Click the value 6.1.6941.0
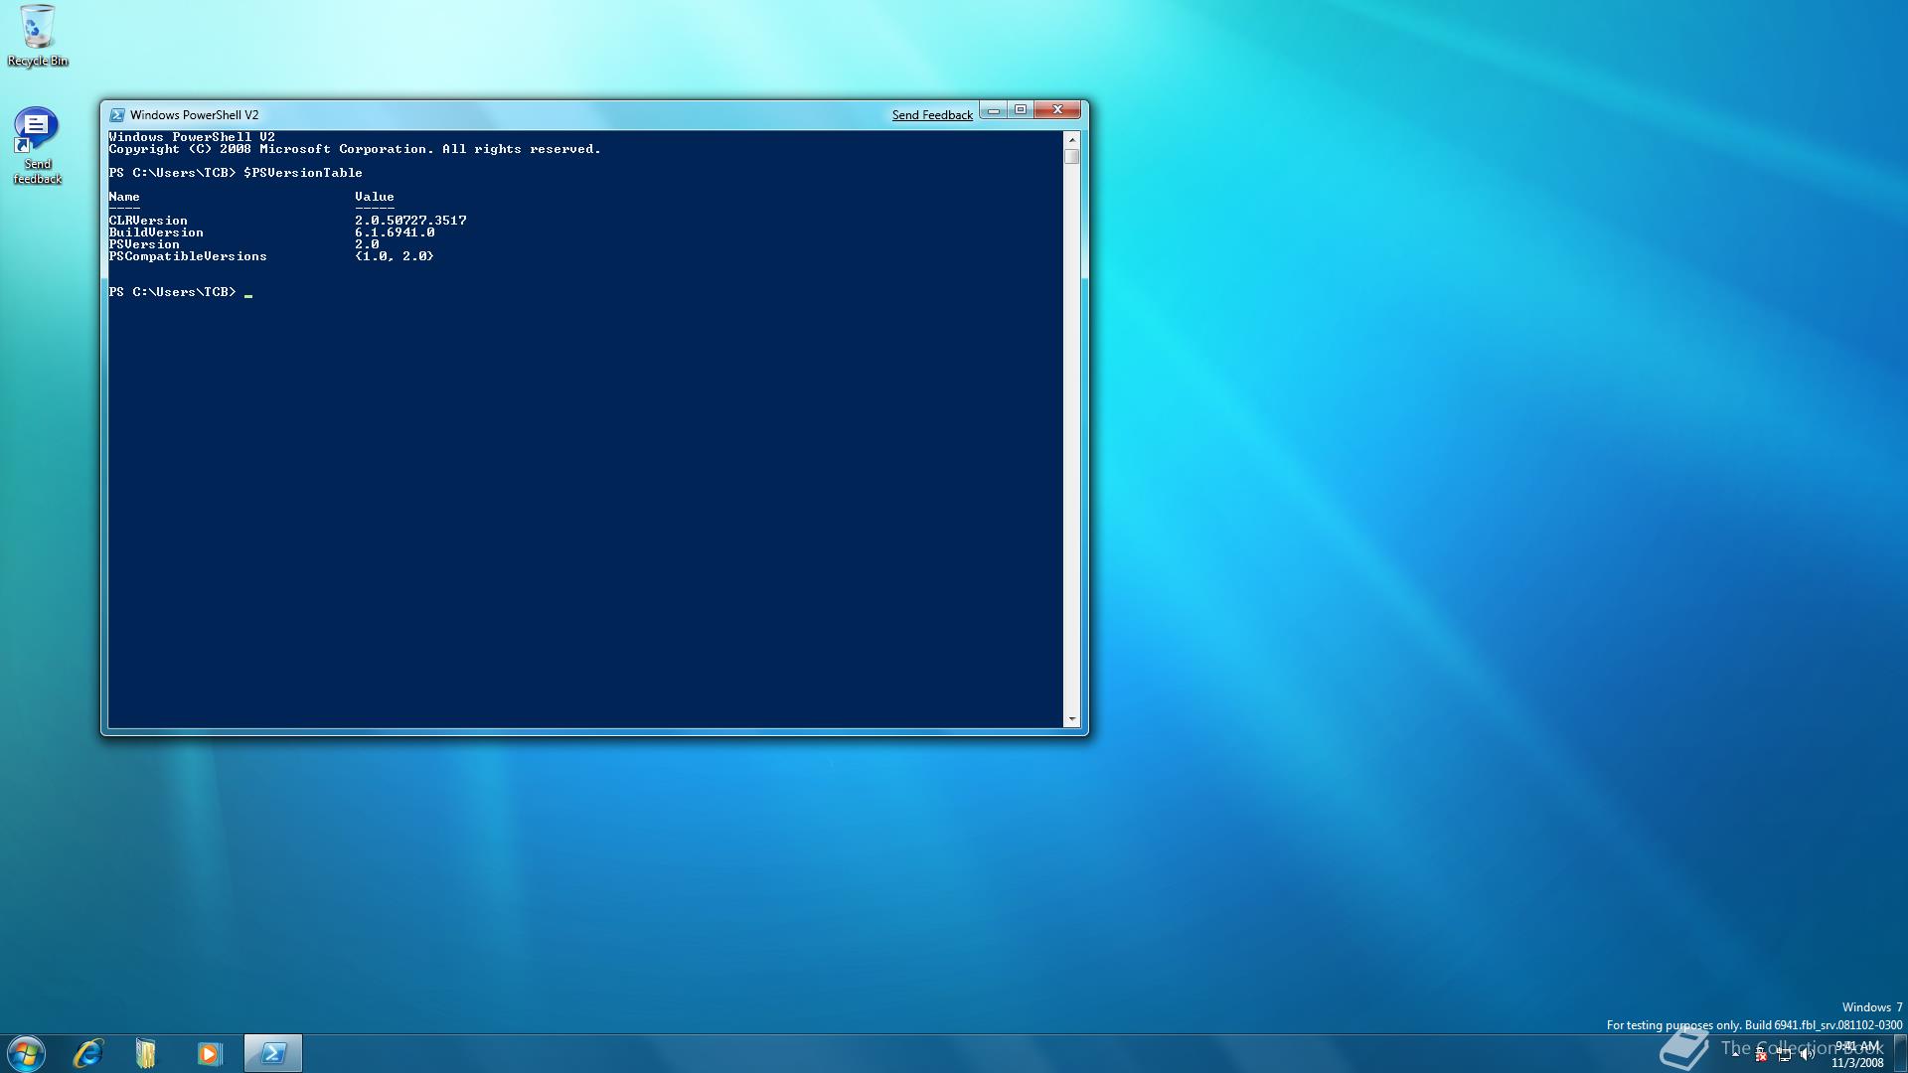The width and height of the screenshot is (1908, 1073). click(x=395, y=232)
